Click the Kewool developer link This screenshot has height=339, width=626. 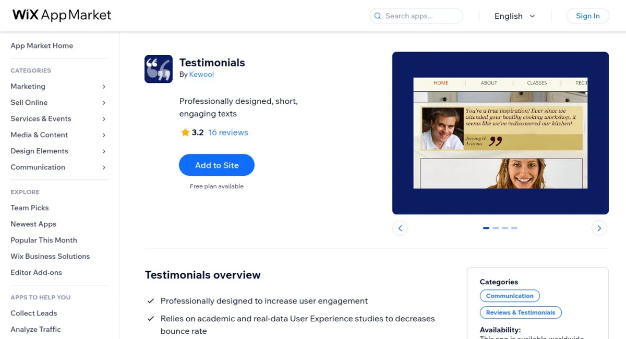coord(201,75)
